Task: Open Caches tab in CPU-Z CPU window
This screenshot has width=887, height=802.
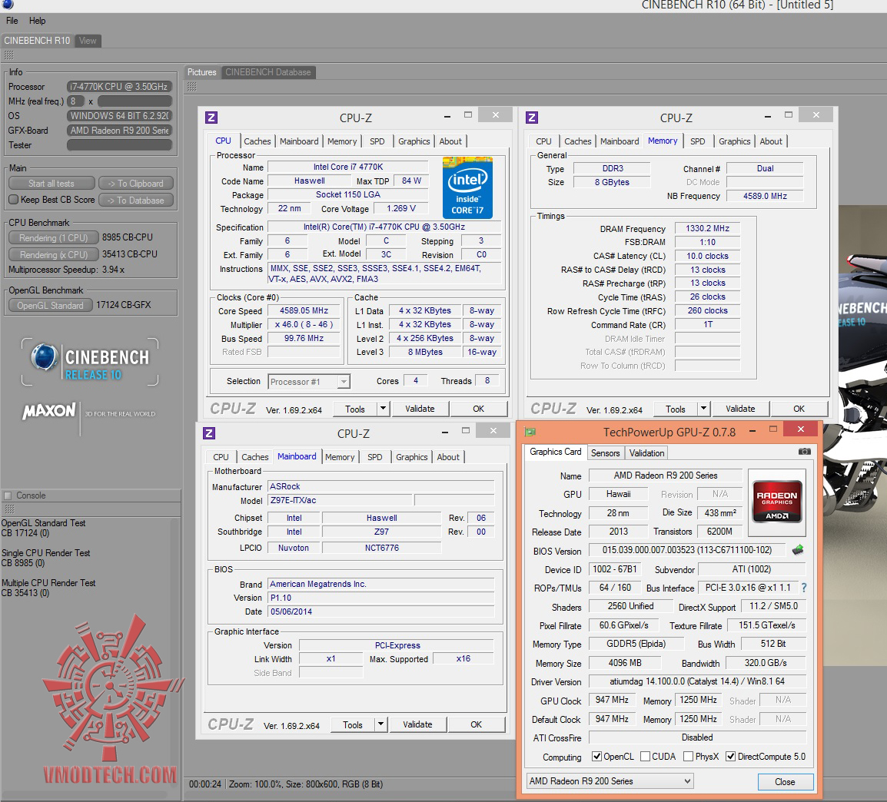Action: [257, 141]
